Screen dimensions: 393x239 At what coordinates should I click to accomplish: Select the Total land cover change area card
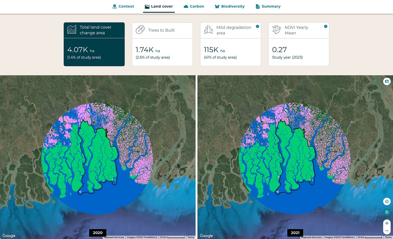tap(94, 44)
